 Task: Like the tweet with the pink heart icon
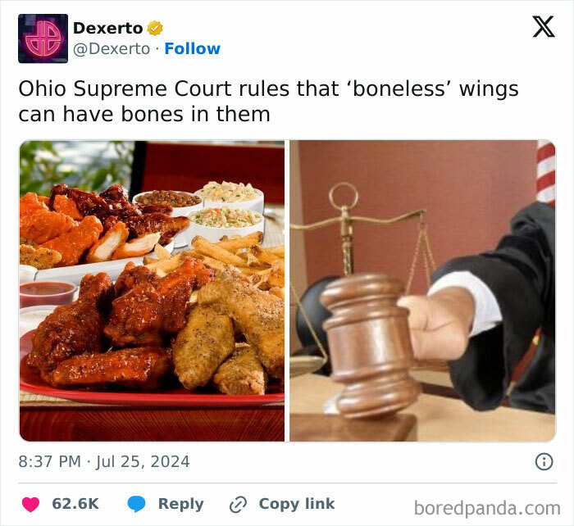pos(30,504)
